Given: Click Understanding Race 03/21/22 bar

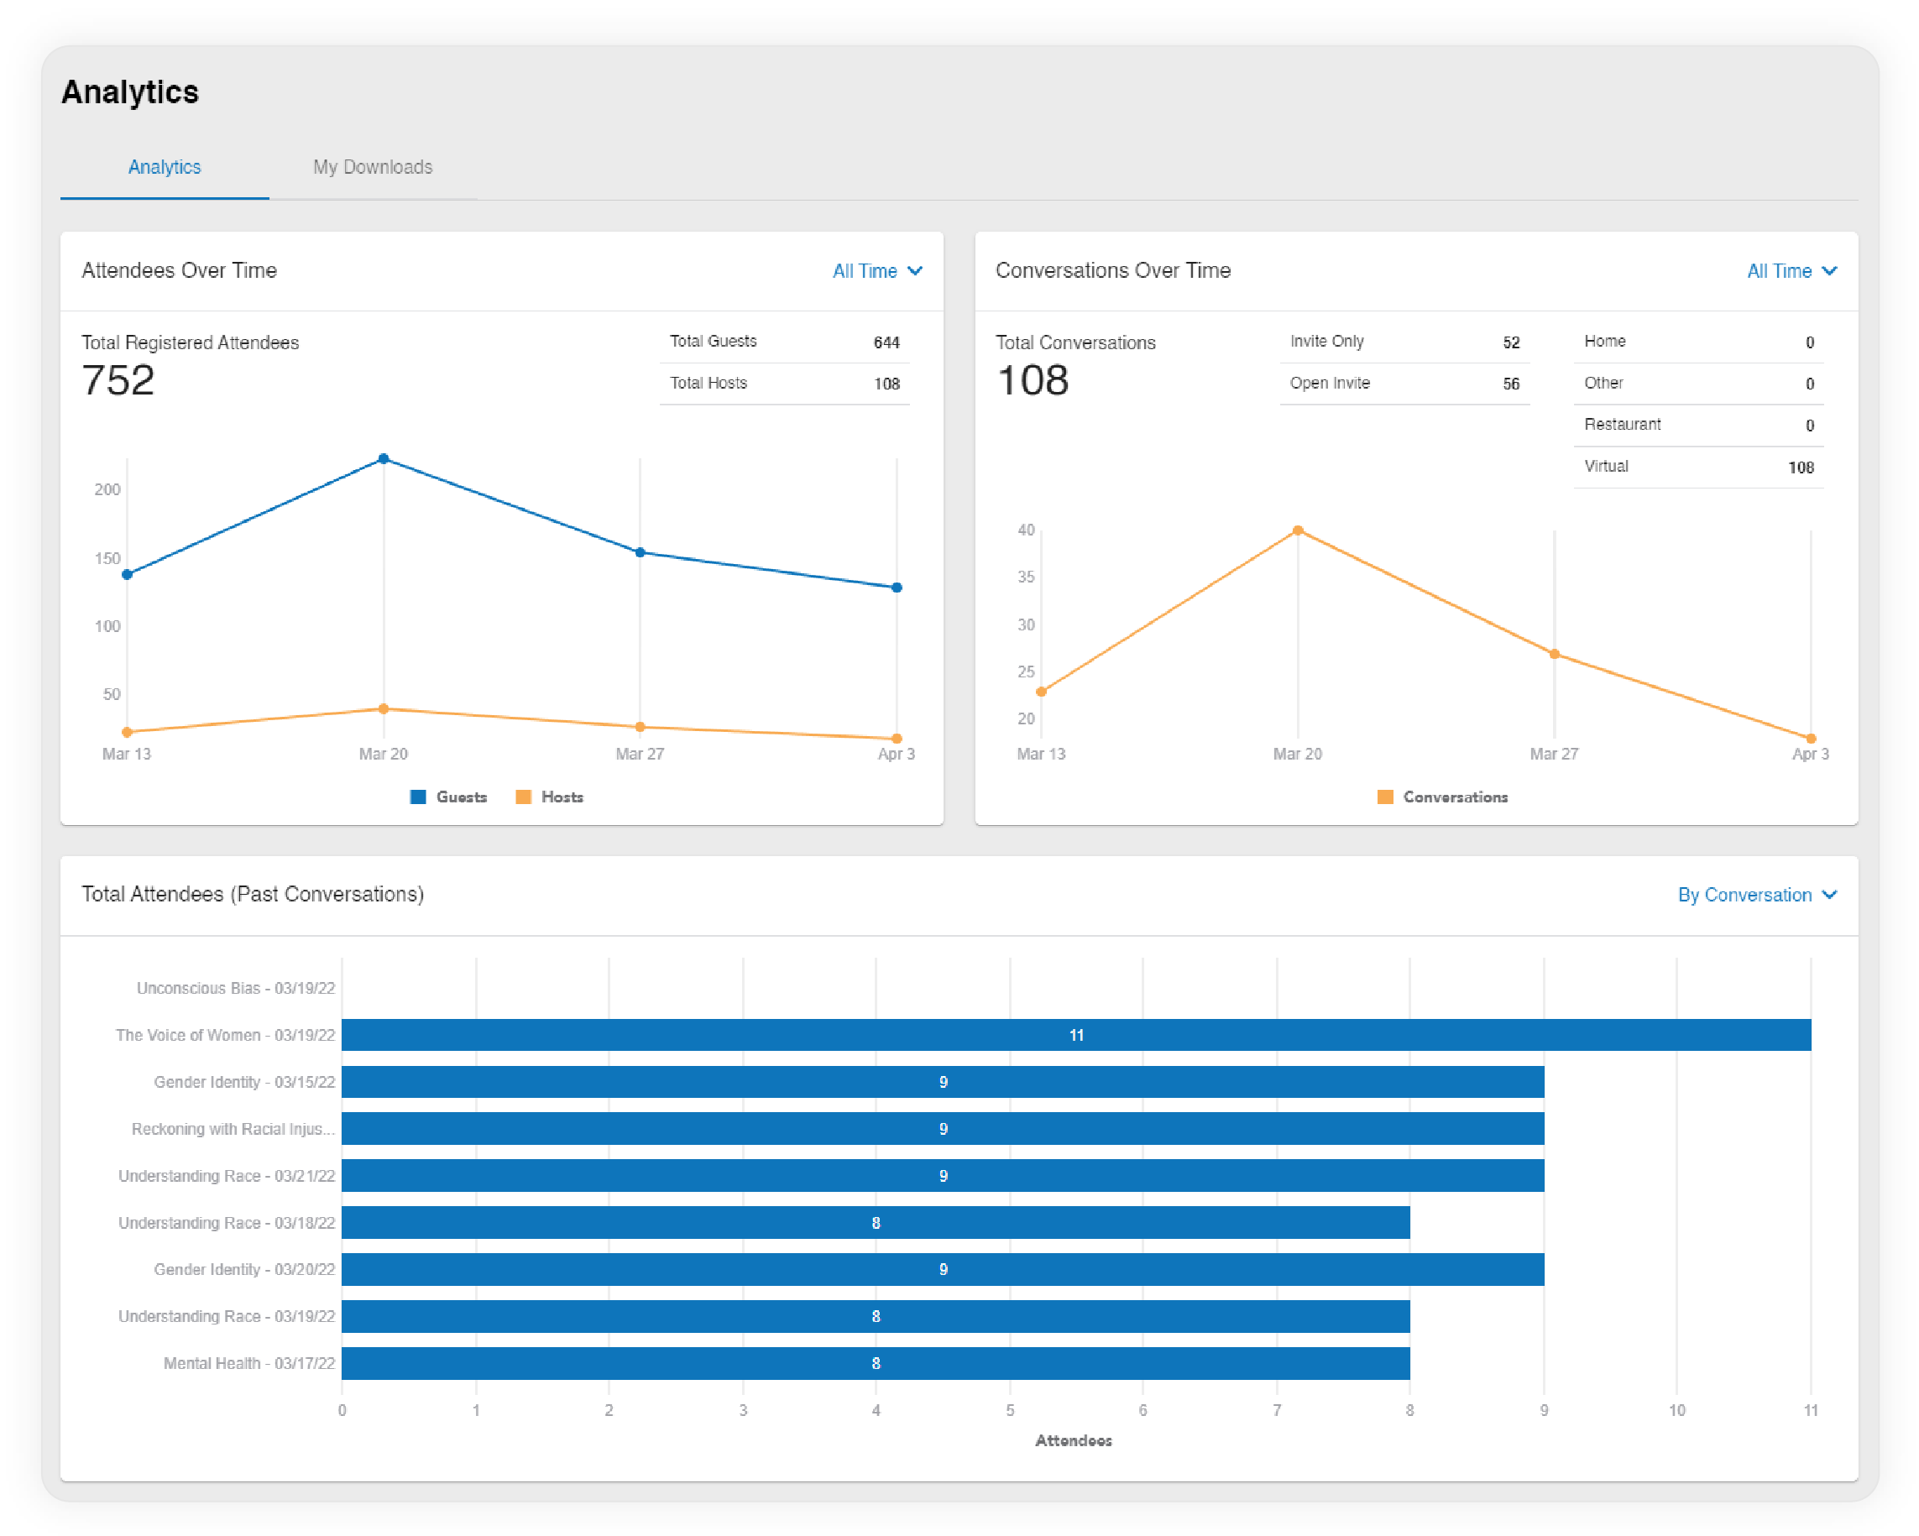Looking at the screenshot, I should point(943,1176).
